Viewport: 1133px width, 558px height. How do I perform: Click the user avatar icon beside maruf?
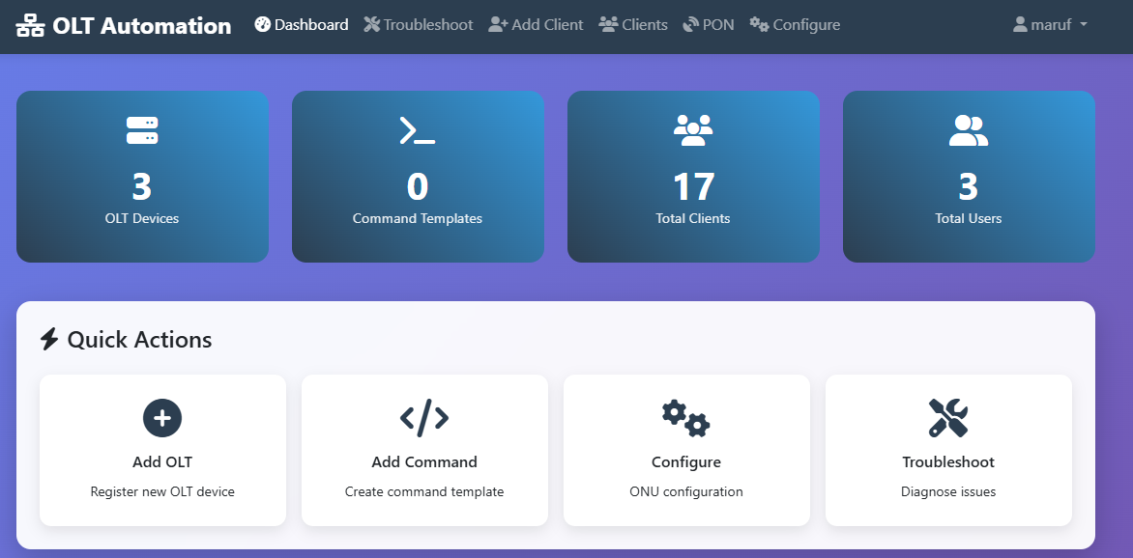(1020, 24)
